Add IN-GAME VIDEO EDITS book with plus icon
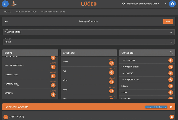This screenshot has width=178, height=120. [53, 67]
